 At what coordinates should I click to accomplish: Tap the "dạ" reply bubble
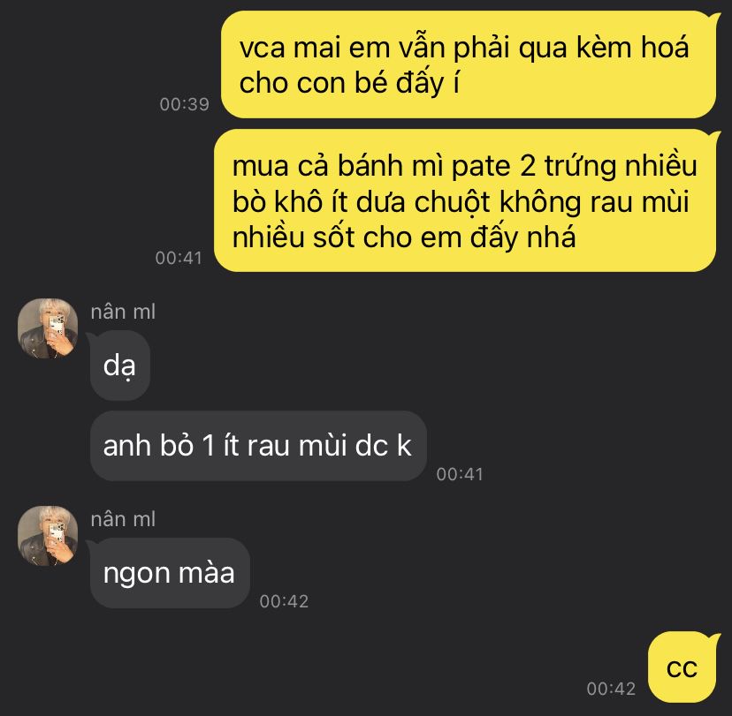pyautogui.click(x=120, y=366)
